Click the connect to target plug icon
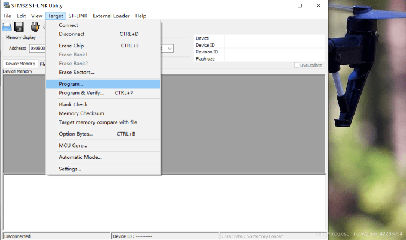 pyautogui.click(x=35, y=26)
